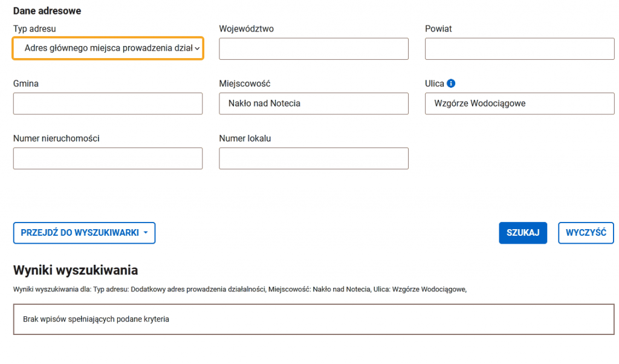Select the Numer lokalu input box

click(x=314, y=158)
